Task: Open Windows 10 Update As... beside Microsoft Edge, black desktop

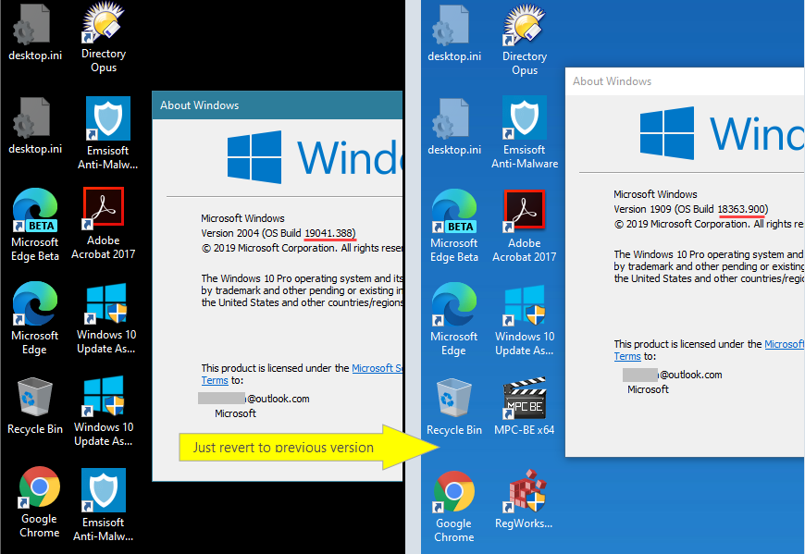Action: [106, 318]
